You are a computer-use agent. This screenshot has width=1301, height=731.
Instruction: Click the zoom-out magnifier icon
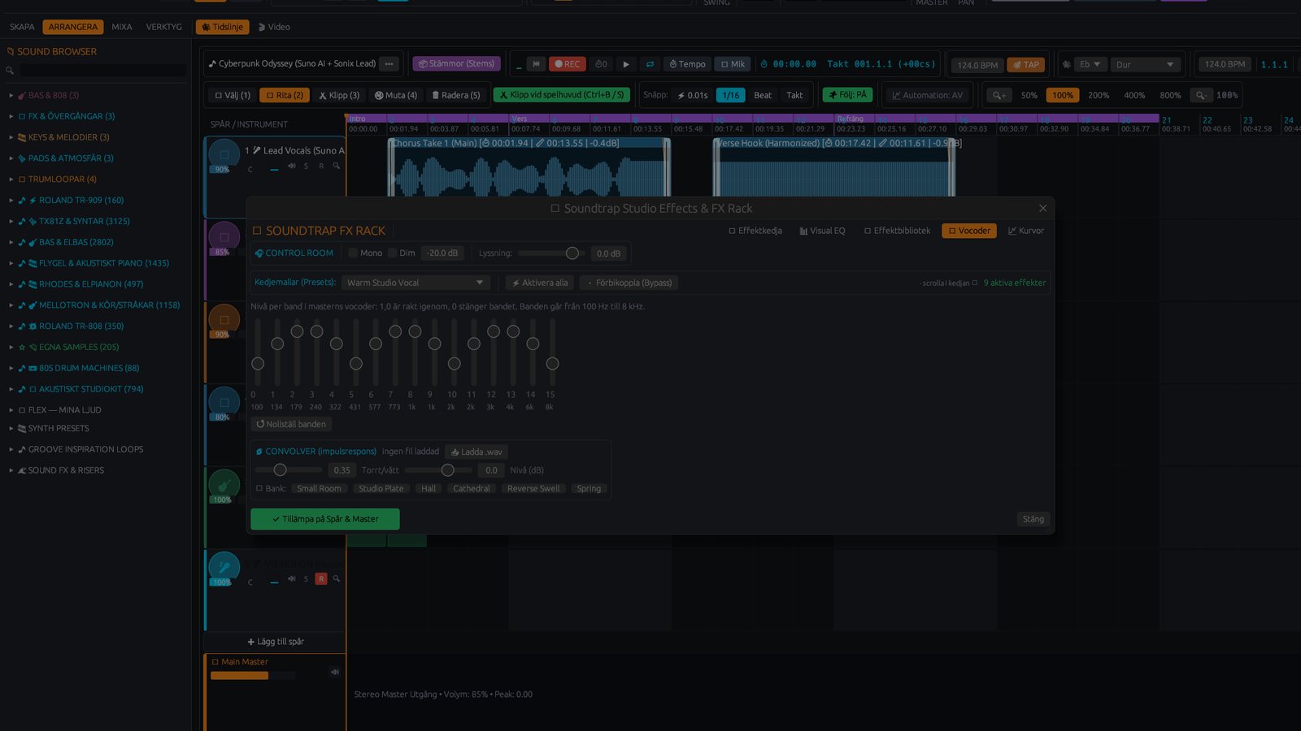click(1201, 95)
